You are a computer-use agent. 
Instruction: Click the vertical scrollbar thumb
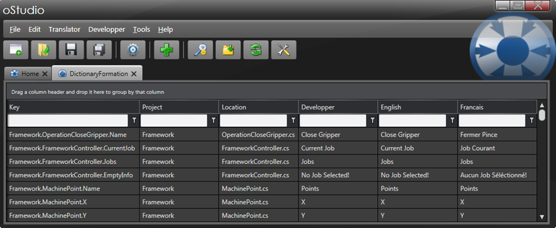(x=542, y=116)
